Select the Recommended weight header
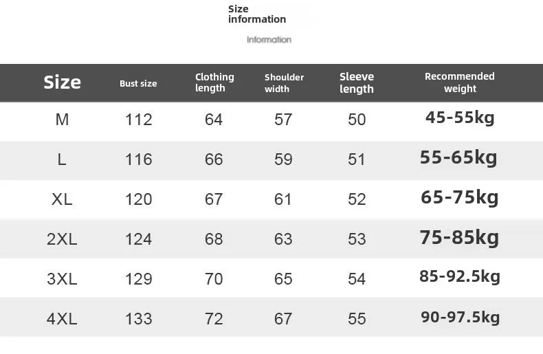Screen dimensions: 543x354 pyautogui.click(x=460, y=82)
